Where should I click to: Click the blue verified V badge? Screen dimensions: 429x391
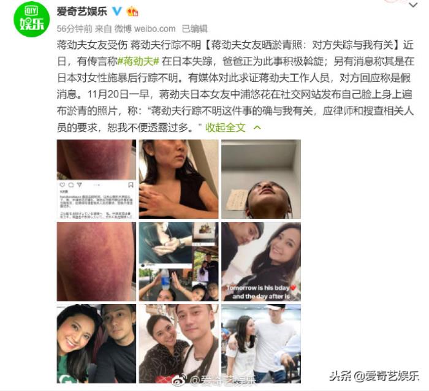pyautogui.click(x=117, y=11)
